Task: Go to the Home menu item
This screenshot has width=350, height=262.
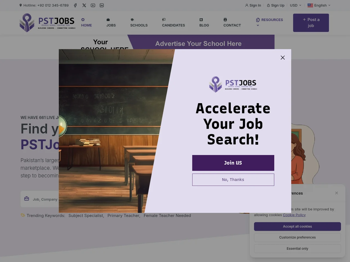Action: tap(86, 23)
